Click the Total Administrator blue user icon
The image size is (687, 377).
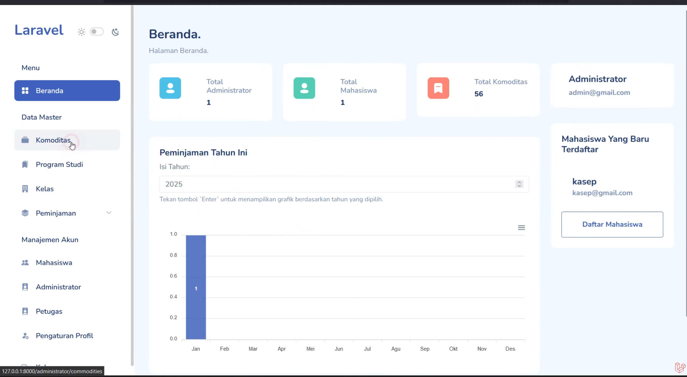pyautogui.click(x=170, y=88)
